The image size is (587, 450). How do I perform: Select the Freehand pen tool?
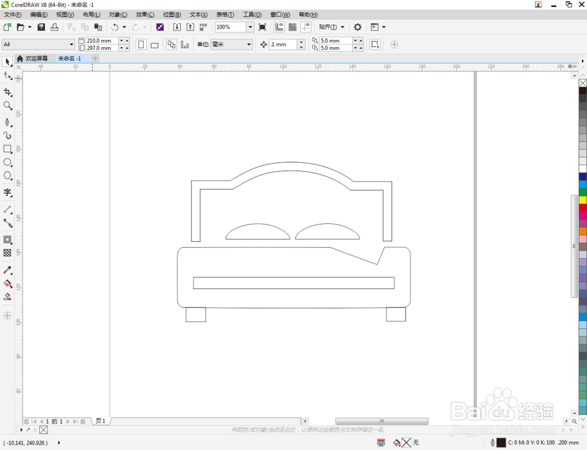8,122
